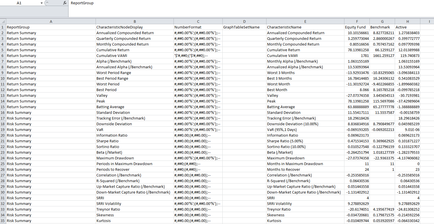Click the formula bar containing ReportGroup
Image resolution: width=434 pixels, height=224 pixels.
(x=250, y=3)
